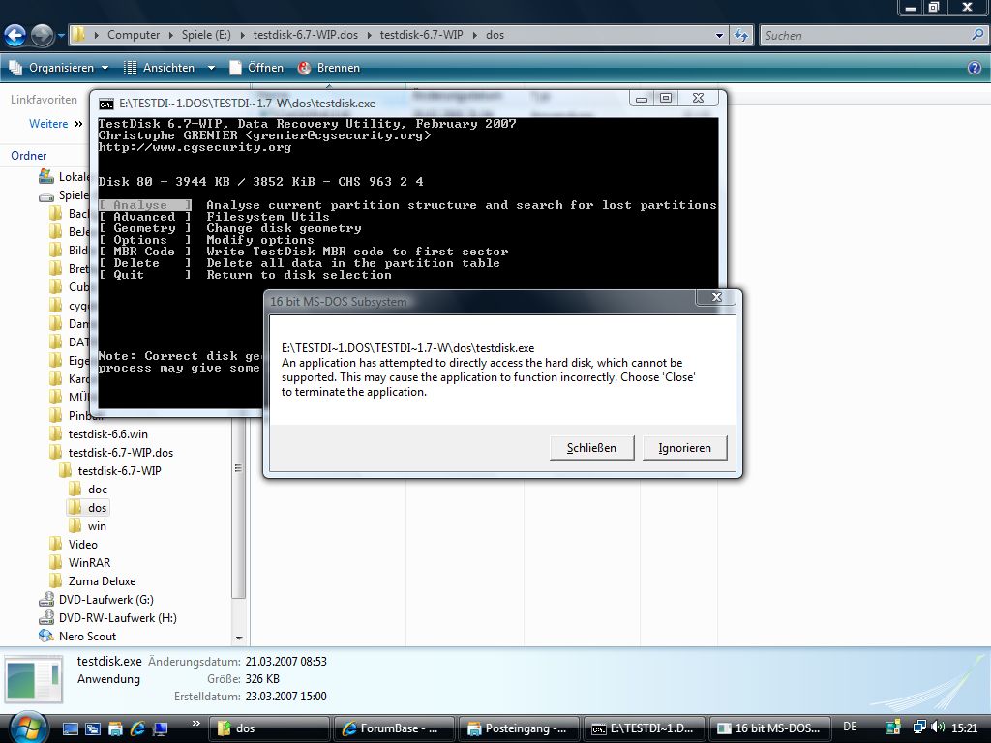Image resolution: width=991 pixels, height=743 pixels.
Task: Click the testdisk.exe thumbnail in details pane
Action: 34,680
